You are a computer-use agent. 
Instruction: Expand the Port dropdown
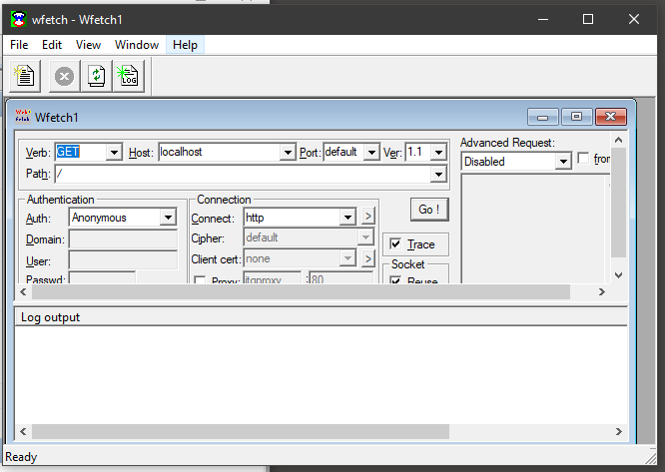[371, 152]
